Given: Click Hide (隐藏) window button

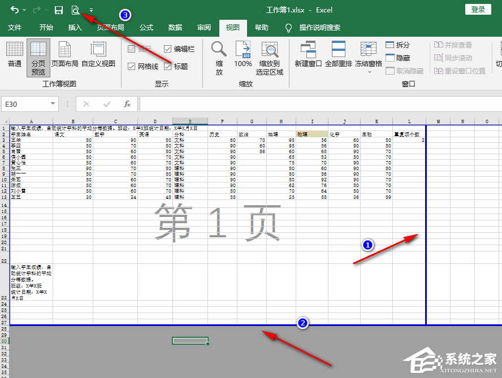Looking at the screenshot, I should (397, 58).
